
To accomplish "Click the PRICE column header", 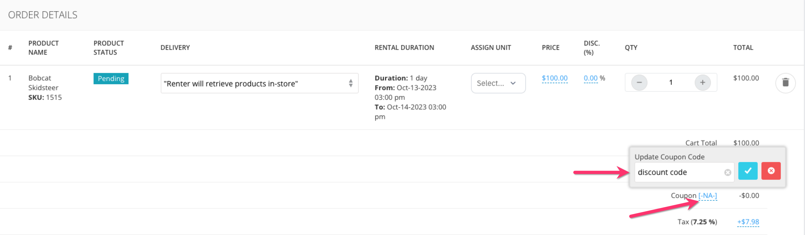I will pyautogui.click(x=550, y=48).
